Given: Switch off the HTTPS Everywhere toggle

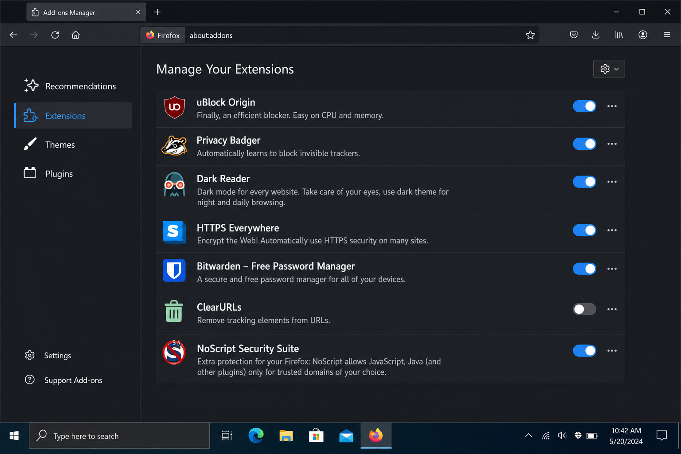Looking at the screenshot, I should tap(584, 231).
